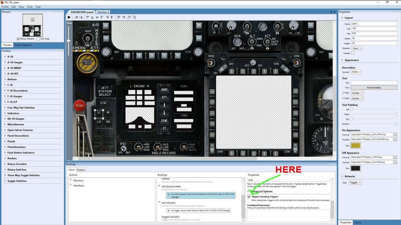Open the Tools menu
Viewport: 401px width, 225px height.
click(x=30, y=7)
